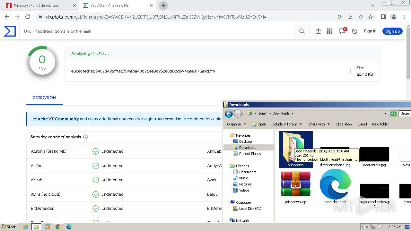Viewport: 411px width, 231px height.
Task: Select read-this.html file
Action: click(335, 187)
